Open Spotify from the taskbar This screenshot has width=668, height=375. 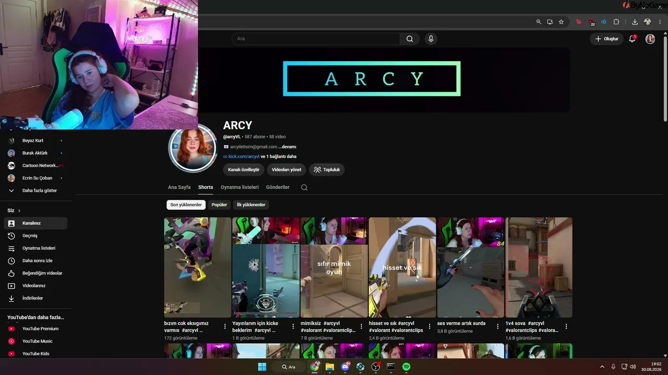click(406, 367)
